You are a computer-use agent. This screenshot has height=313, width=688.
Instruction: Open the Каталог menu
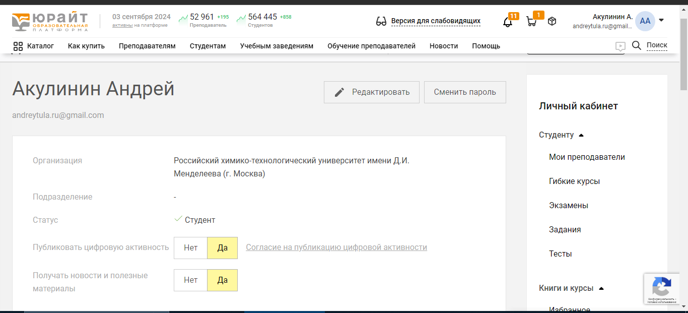[34, 46]
